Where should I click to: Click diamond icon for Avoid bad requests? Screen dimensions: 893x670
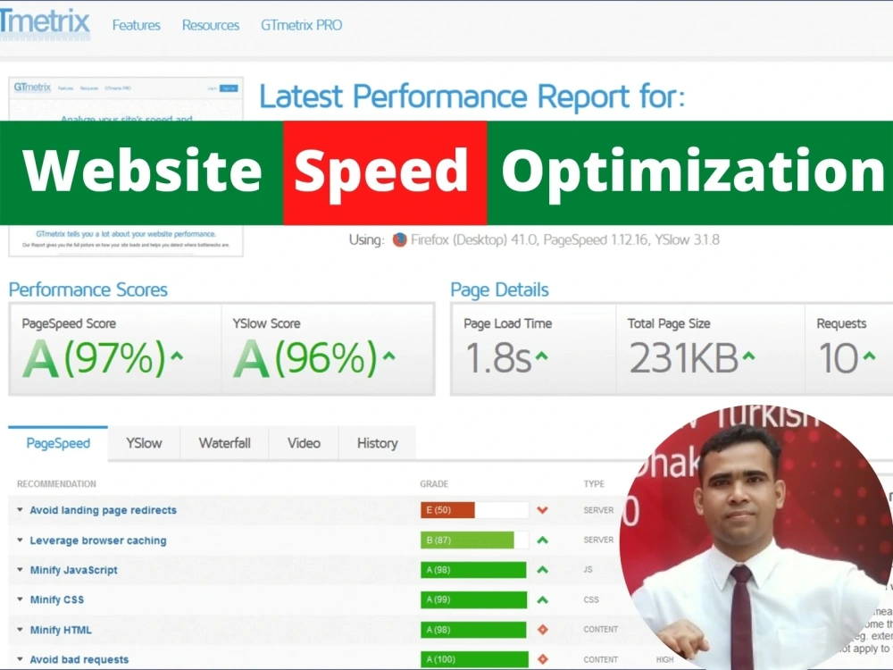[x=542, y=659]
